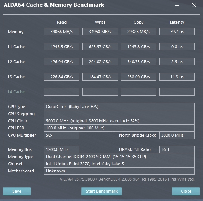Click the North Bridge Clock label
Image resolution: width=203 pixels, height=201 pixels.
click(137, 135)
